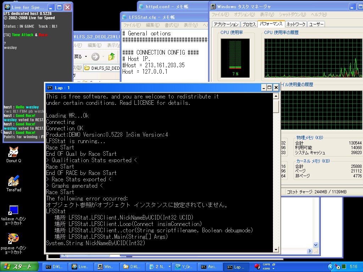Image resolution: width=363 pixels, height=272 pixels.
Task: Open the language bar options dropdown arrow
Action: pos(273,268)
